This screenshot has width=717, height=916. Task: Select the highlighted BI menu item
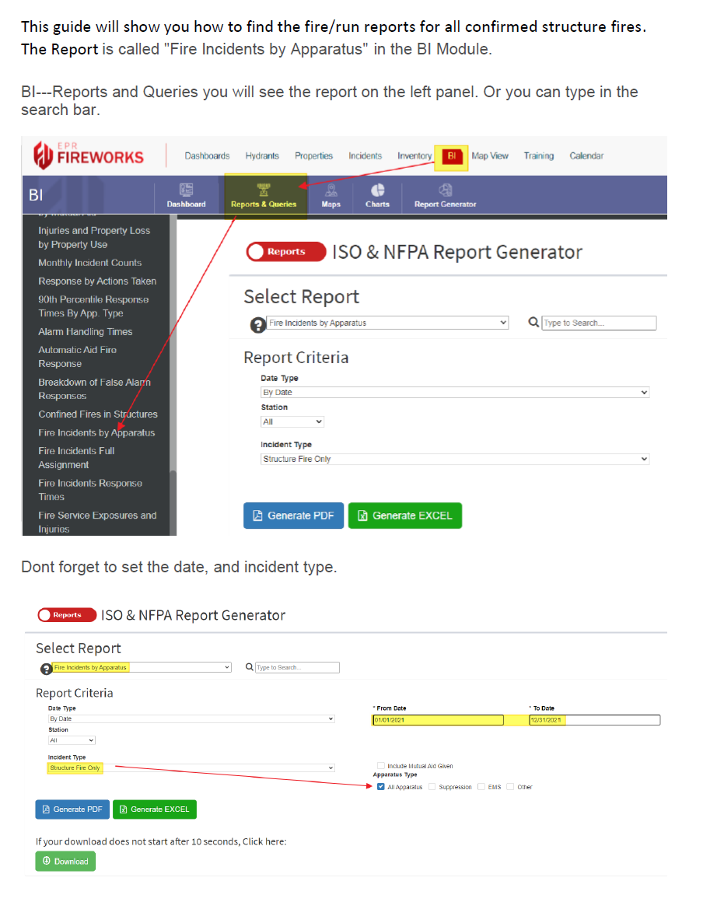click(x=451, y=156)
